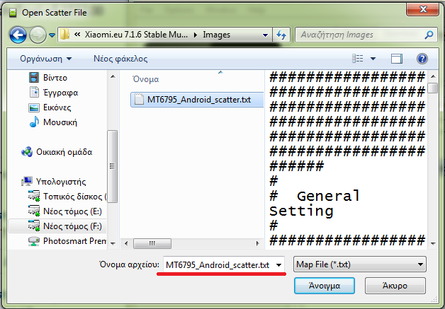Open Οικιακή ομάδα in the navigation pane
This screenshot has height=309, width=445.
tap(57, 152)
